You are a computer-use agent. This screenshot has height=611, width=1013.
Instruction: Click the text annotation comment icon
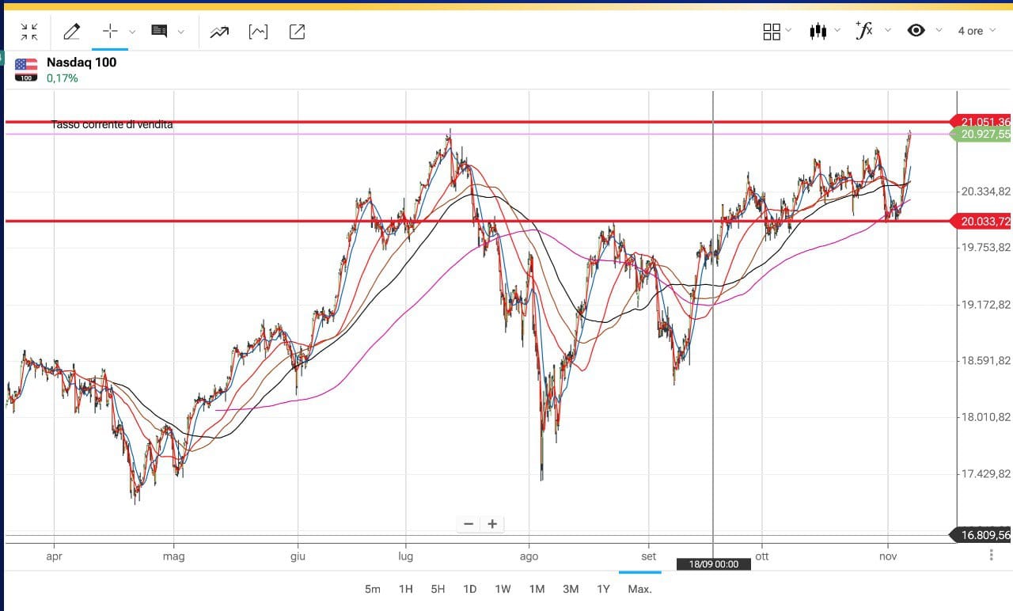point(159,32)
